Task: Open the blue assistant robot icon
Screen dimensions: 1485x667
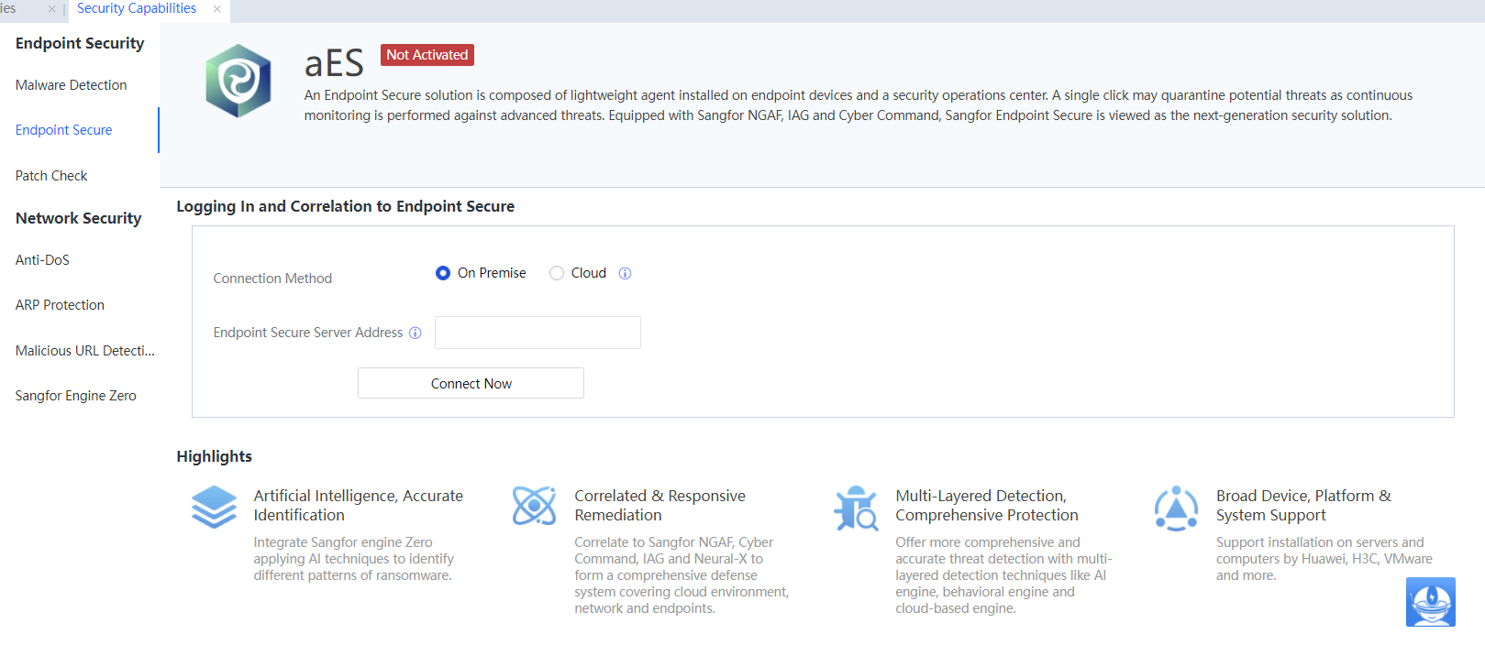Action: (x=1430, y=602)
